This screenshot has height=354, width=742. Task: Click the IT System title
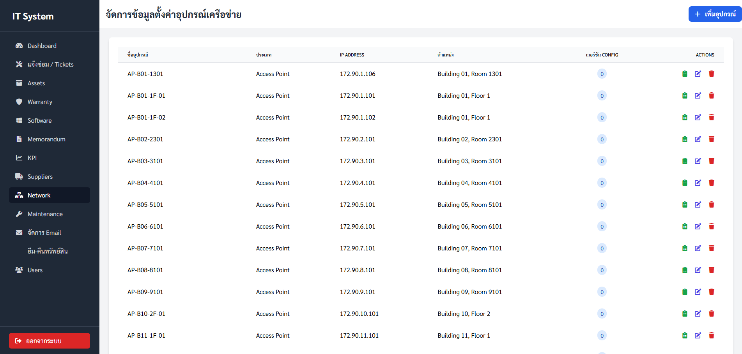click(x=33, y=16)
